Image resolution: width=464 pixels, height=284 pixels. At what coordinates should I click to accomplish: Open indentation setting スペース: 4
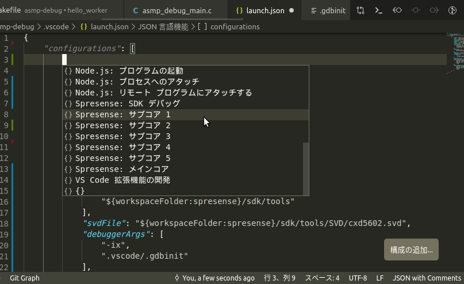[x=322, y=278]
